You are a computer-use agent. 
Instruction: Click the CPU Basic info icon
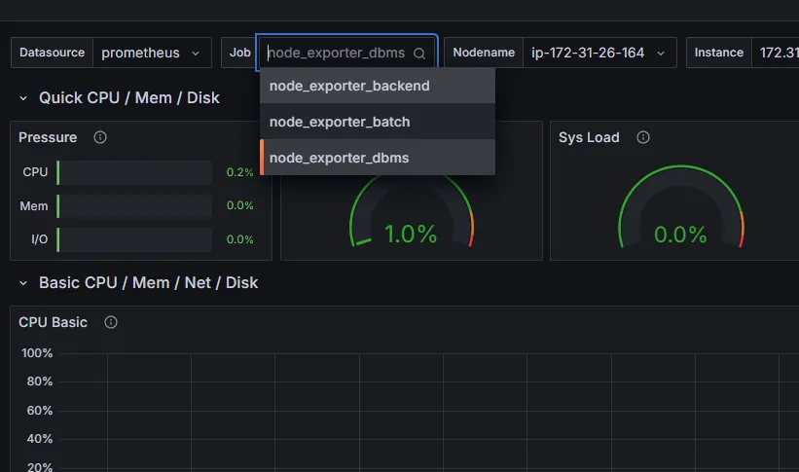pos(111,322)
